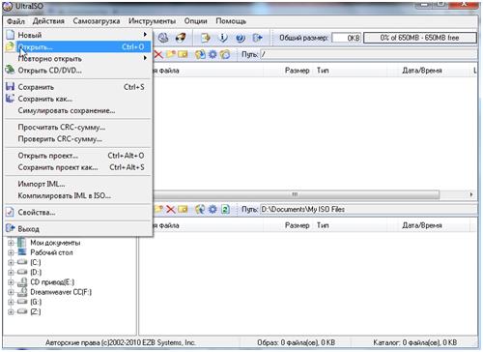The image size is (483, 352).
Task: Click the upper Путь field showing /
Action: point(369,54)
